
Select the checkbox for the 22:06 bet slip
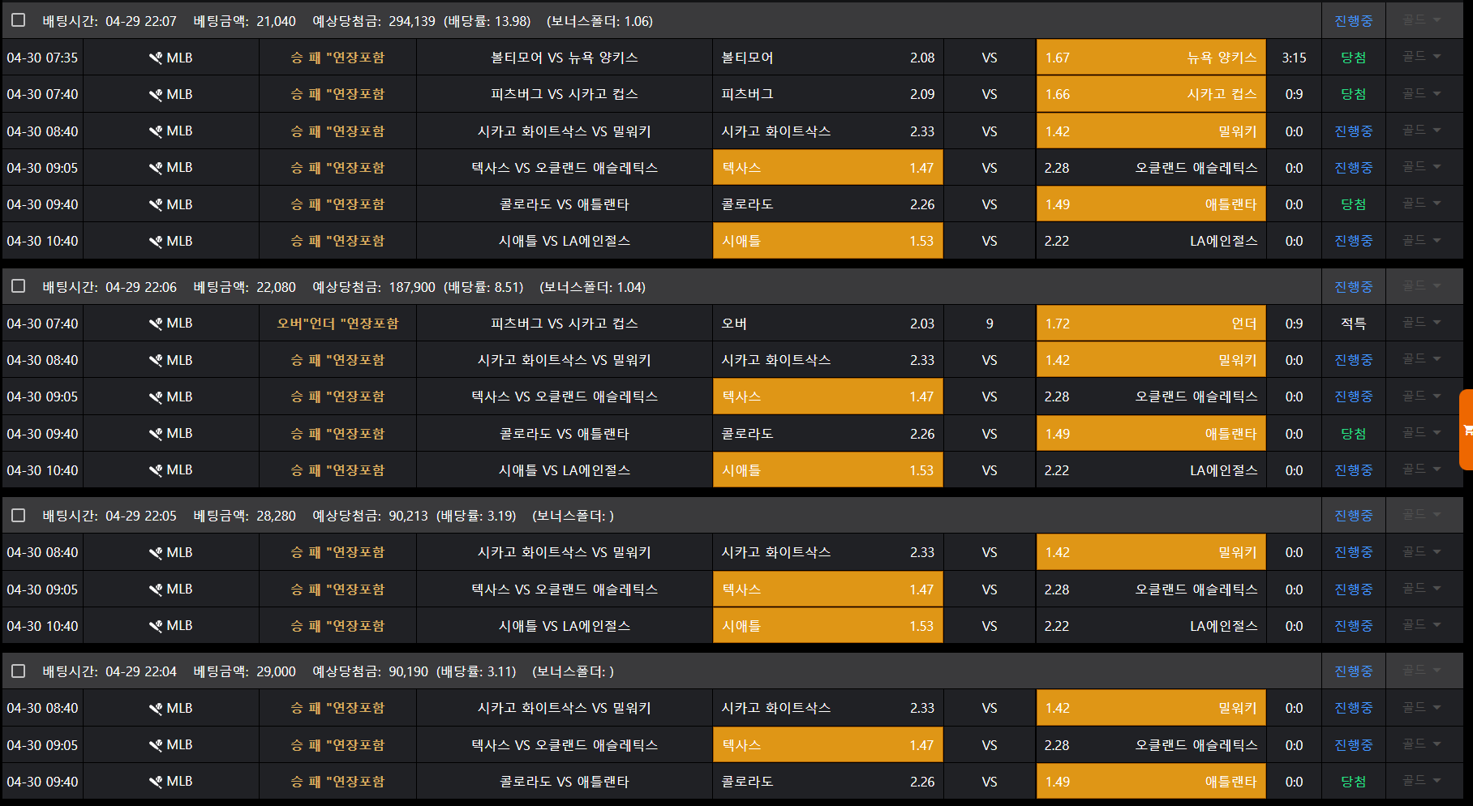(x=19, y=286)
